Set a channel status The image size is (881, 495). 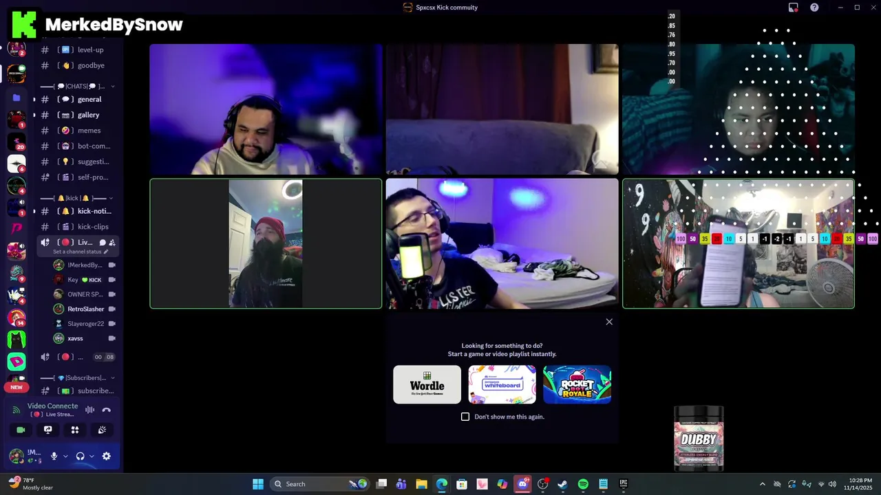pos(81,252)
